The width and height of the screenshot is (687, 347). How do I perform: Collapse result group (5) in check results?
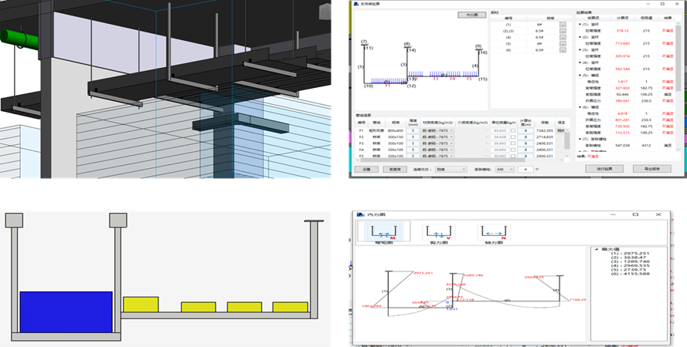[x=580, y=75]
